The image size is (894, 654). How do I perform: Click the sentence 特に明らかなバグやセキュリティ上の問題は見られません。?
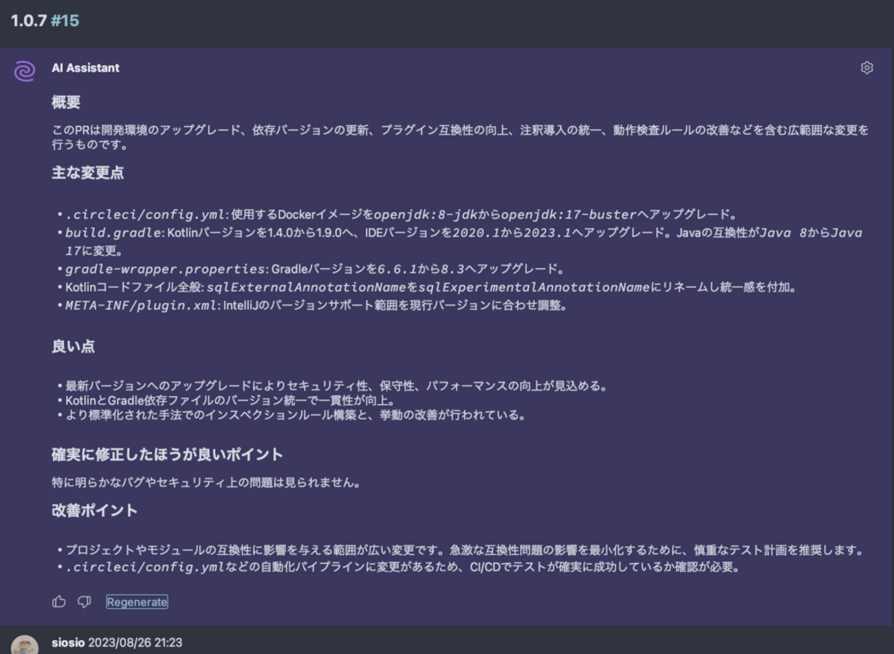(x=207, y=482)
